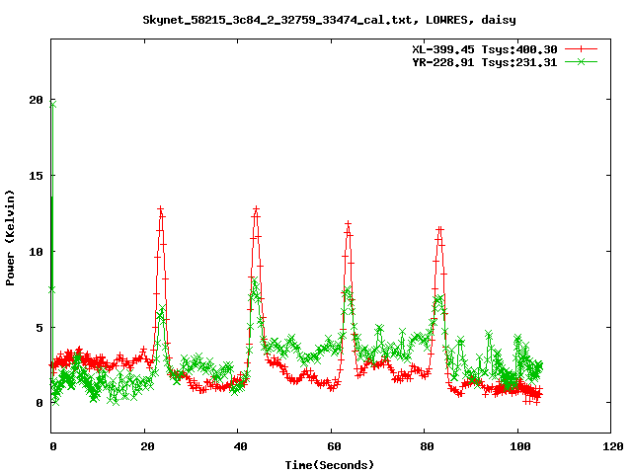Image resolution: width=632 pixels, height=474 pixels.
Task: Click the first red peak near 23 seconds
Action: tap(161, 209)
